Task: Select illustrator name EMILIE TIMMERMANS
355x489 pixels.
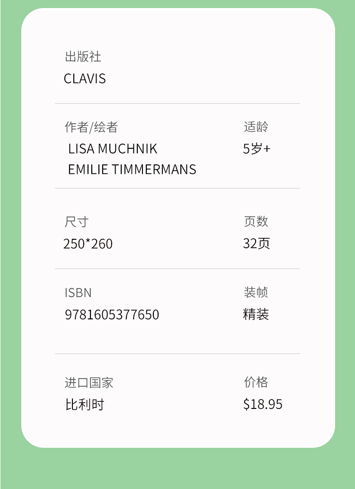Action: point(132,169)
